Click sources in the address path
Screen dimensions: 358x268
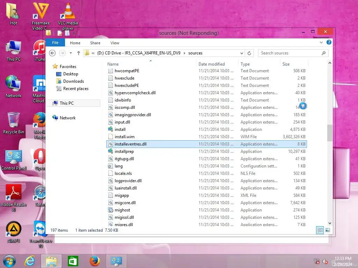click(195, 53)
